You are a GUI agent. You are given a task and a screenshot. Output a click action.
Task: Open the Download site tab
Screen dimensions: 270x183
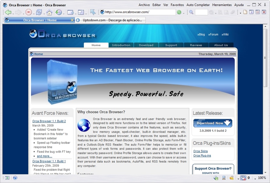146,45
